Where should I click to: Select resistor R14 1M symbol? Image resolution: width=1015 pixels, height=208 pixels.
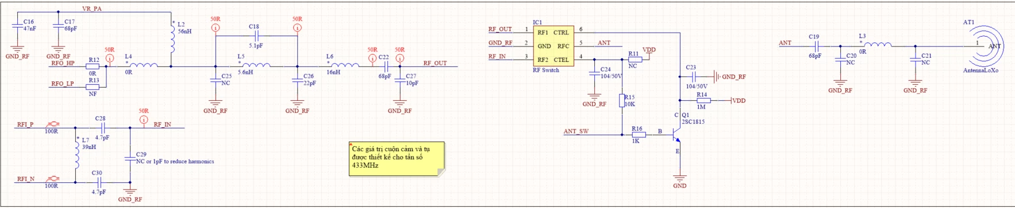[703, 100]
